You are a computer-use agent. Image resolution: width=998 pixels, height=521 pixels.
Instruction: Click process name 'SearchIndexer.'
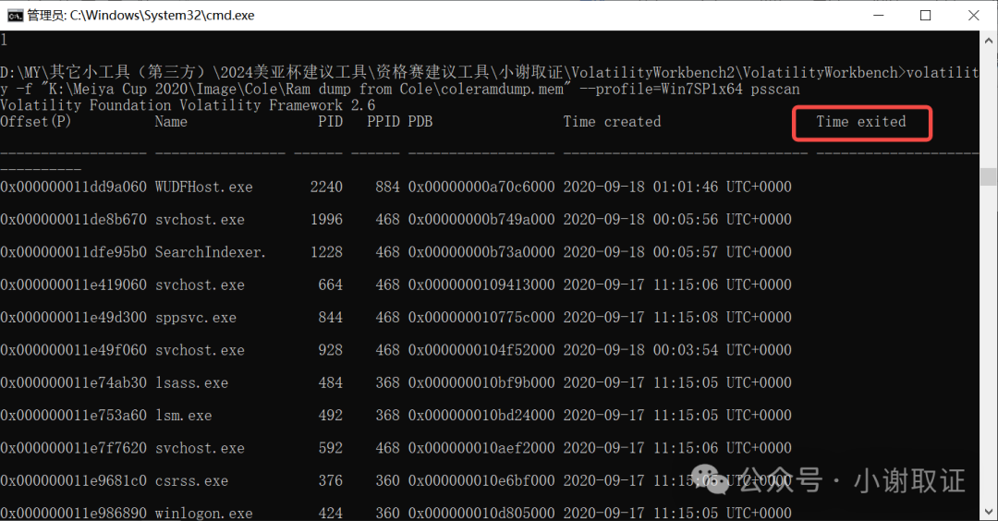210,252
